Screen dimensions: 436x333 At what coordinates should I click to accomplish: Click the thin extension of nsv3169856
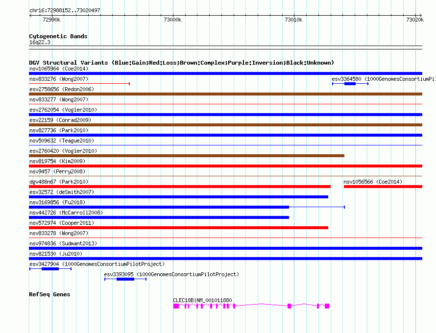[317, 207]
